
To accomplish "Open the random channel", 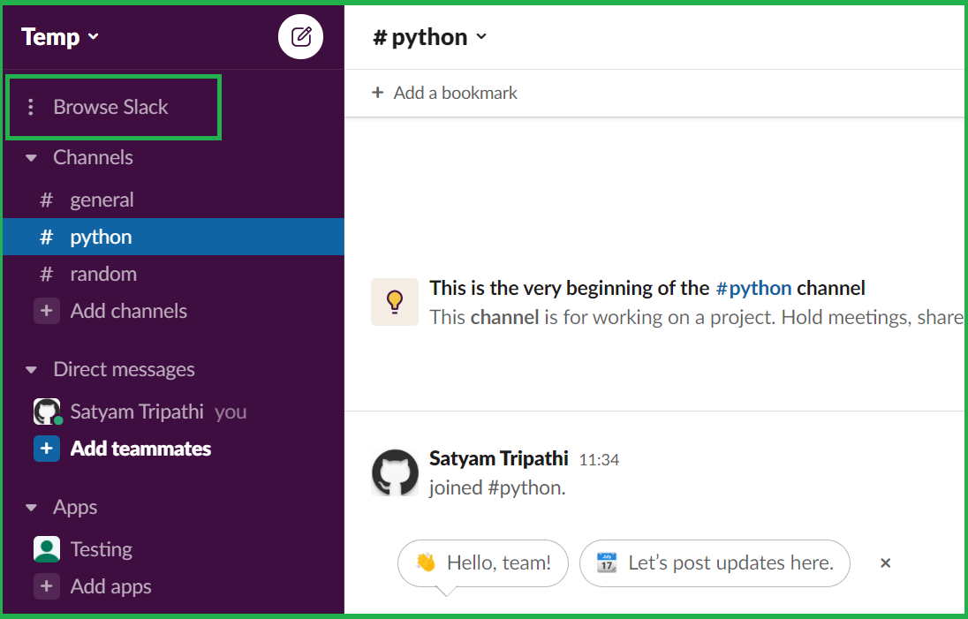I will (103, 274).
